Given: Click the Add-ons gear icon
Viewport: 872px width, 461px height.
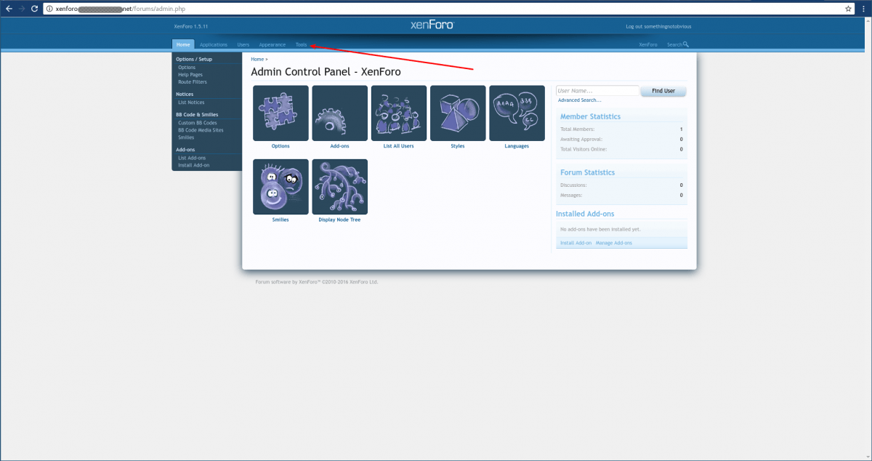Looking at the screenshot, I should (x=339, y=113).
